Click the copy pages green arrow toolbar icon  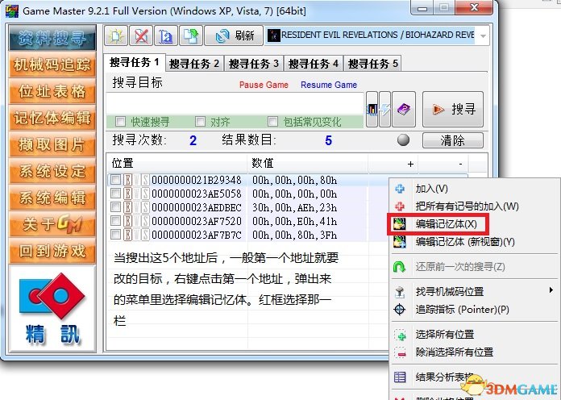[x=191, y=35]
